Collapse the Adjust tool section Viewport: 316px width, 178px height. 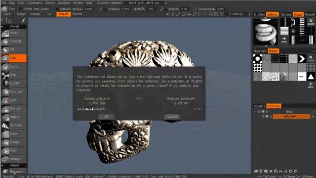[x=2, y=166]
